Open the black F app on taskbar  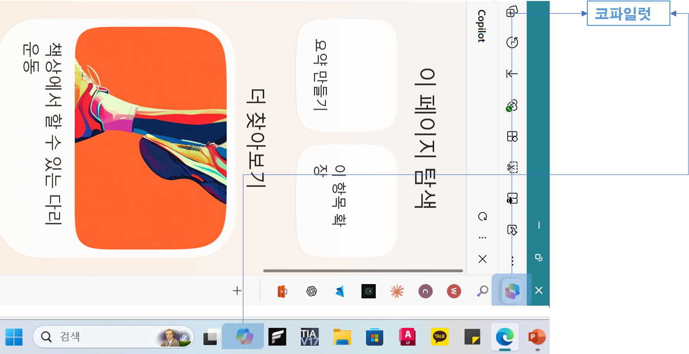pos(277,337)
